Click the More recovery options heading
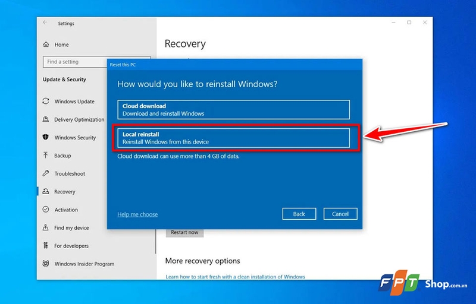The width and height of the screenshot is (476, 304). pos(202,261)
